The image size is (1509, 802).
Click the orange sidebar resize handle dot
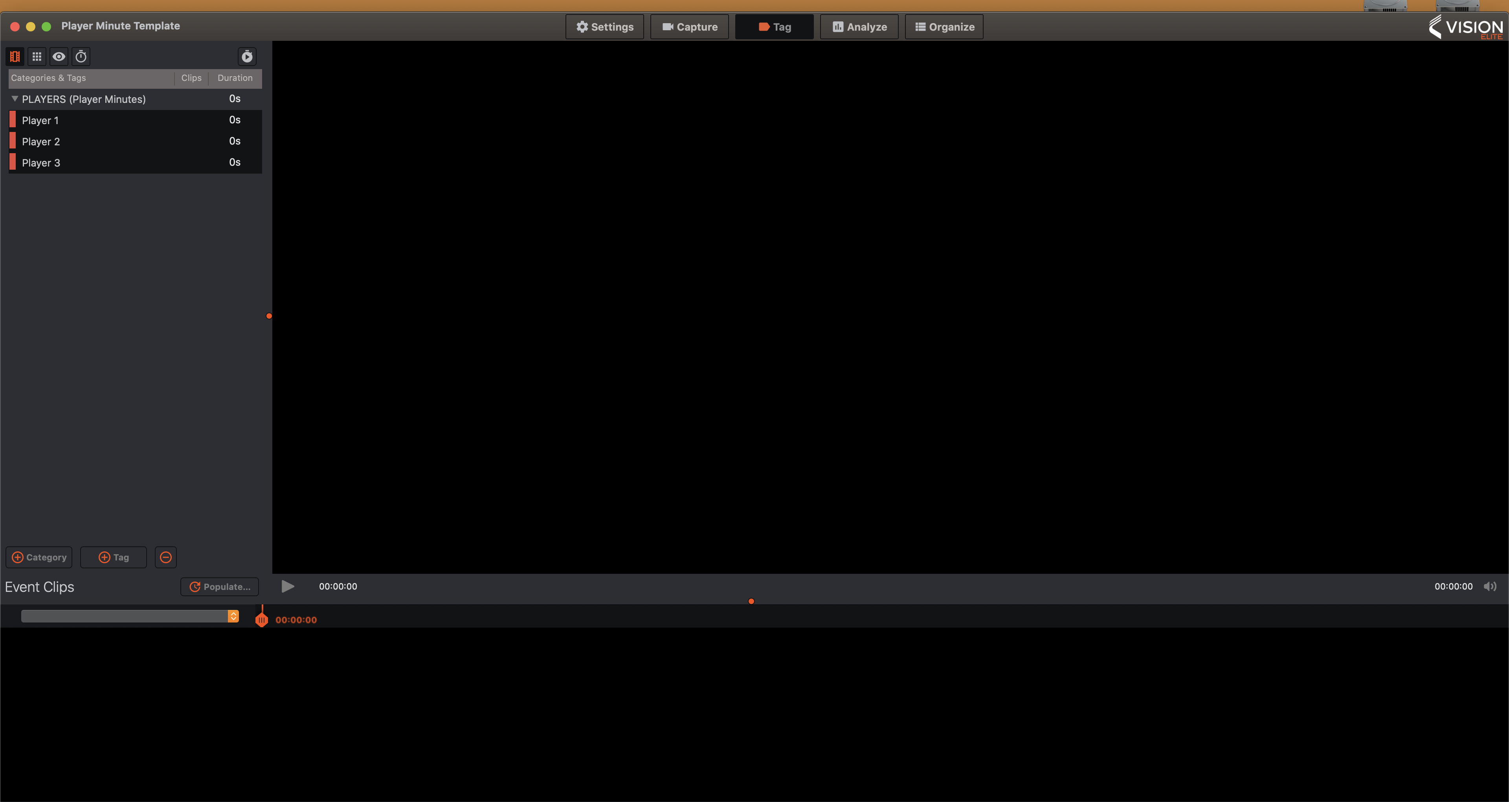(x=269, y=316)
